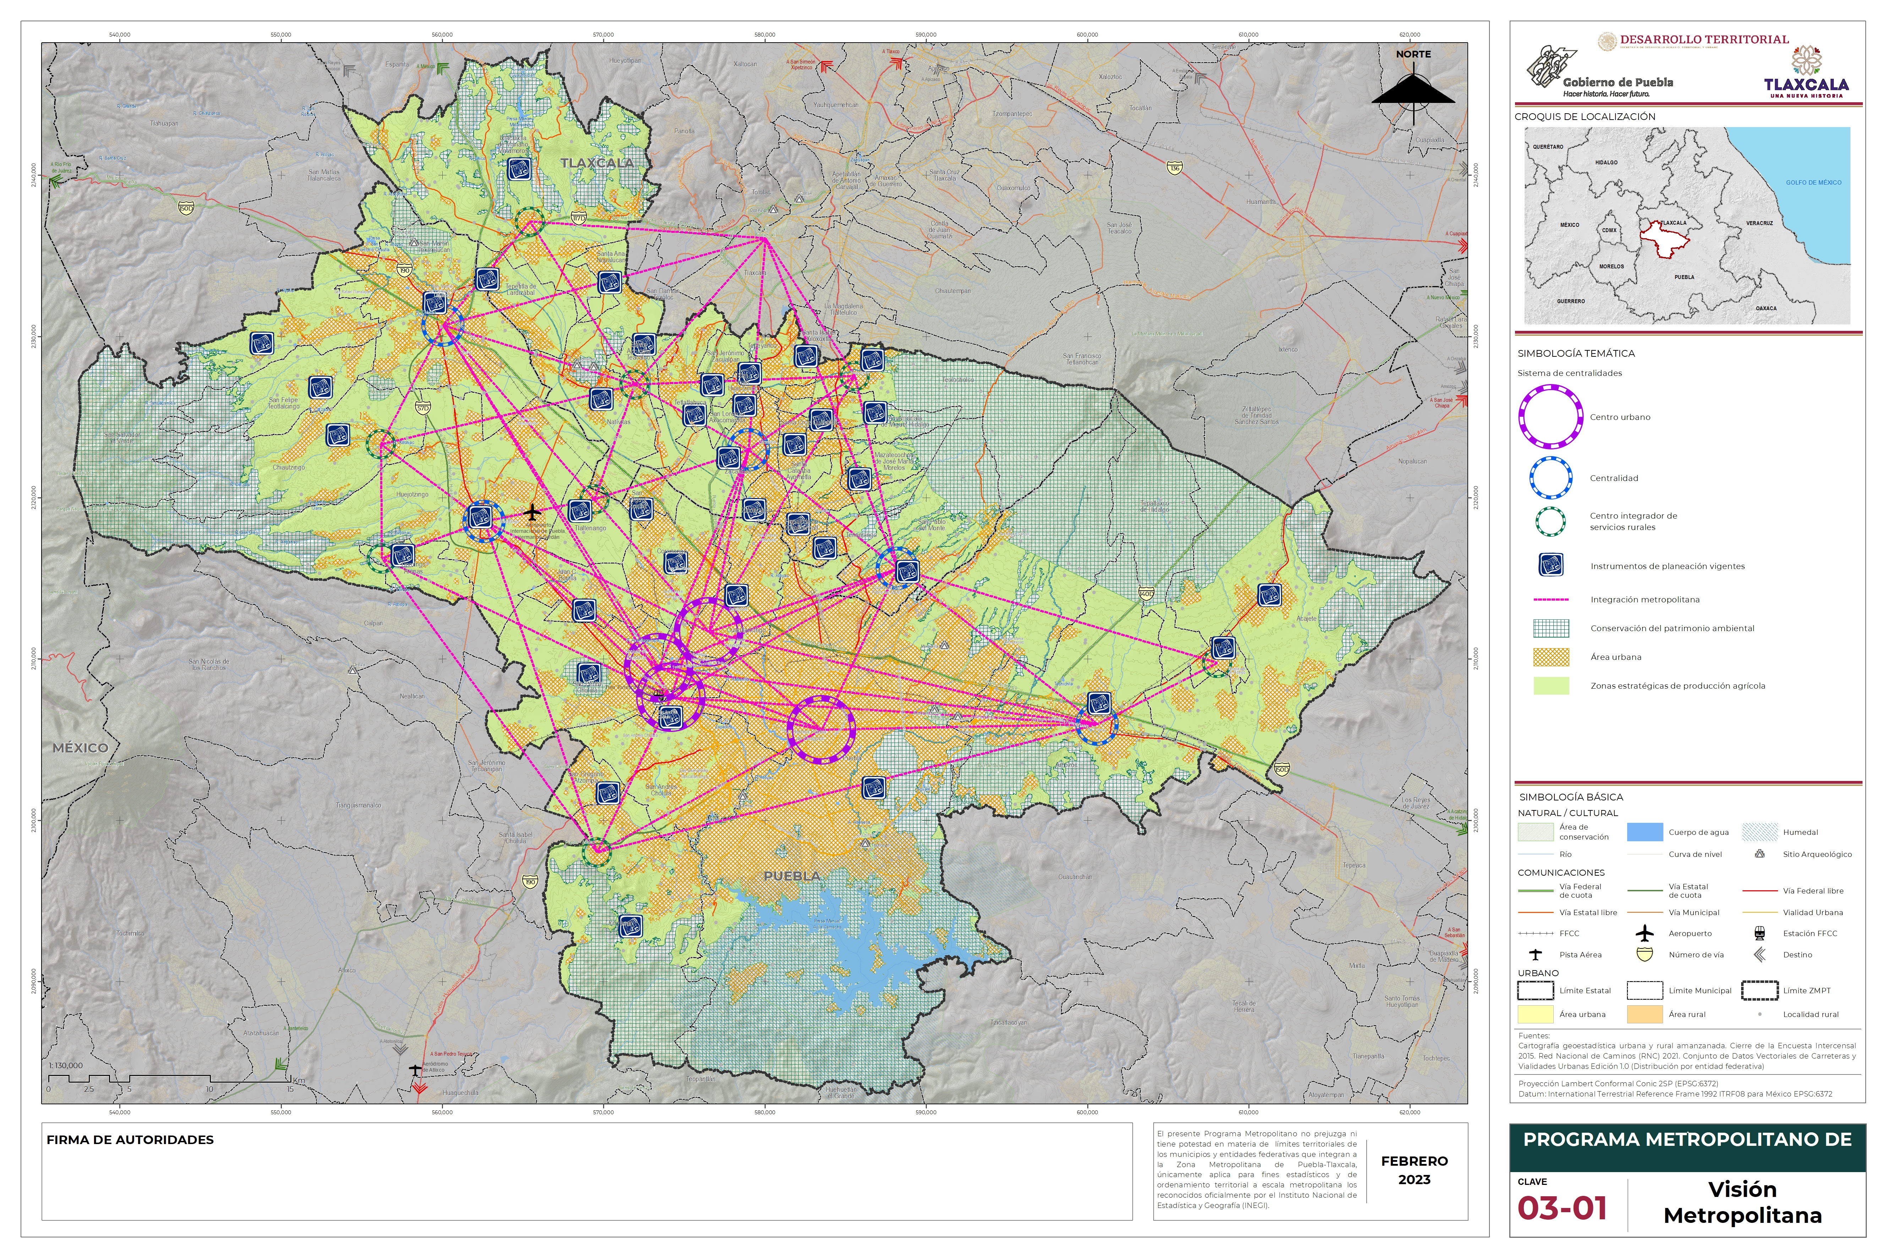The image size is (1887, 1258).
Task: Click the Desarrollo Territorial header emblem
Action: [1693, 40]
